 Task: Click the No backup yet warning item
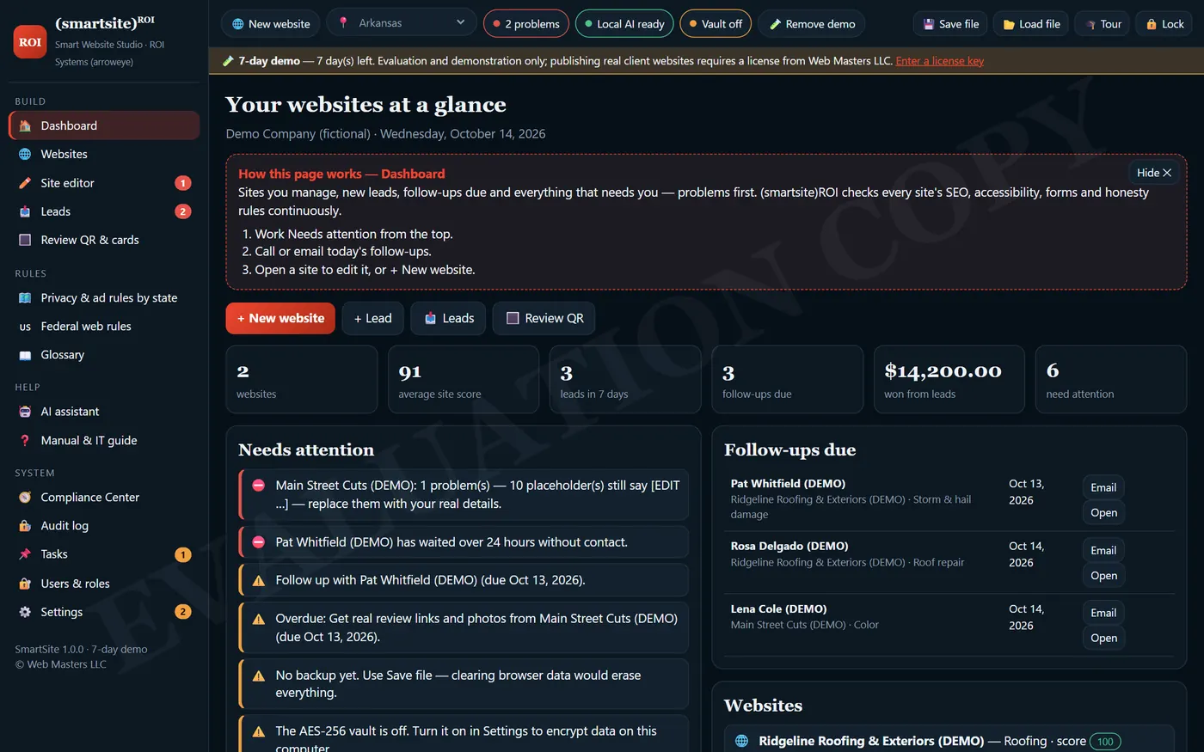click(x=464, y=684)
